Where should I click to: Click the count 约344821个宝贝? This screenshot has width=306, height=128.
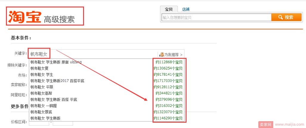[169, 93]
